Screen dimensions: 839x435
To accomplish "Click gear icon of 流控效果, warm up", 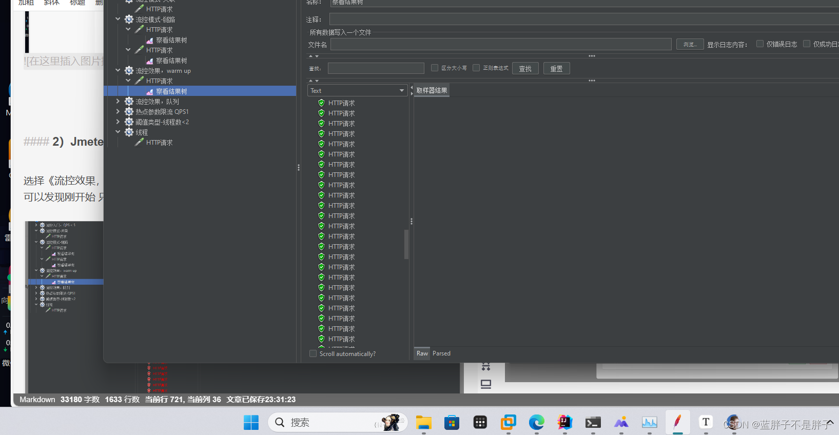I will [x=129, y=71].
